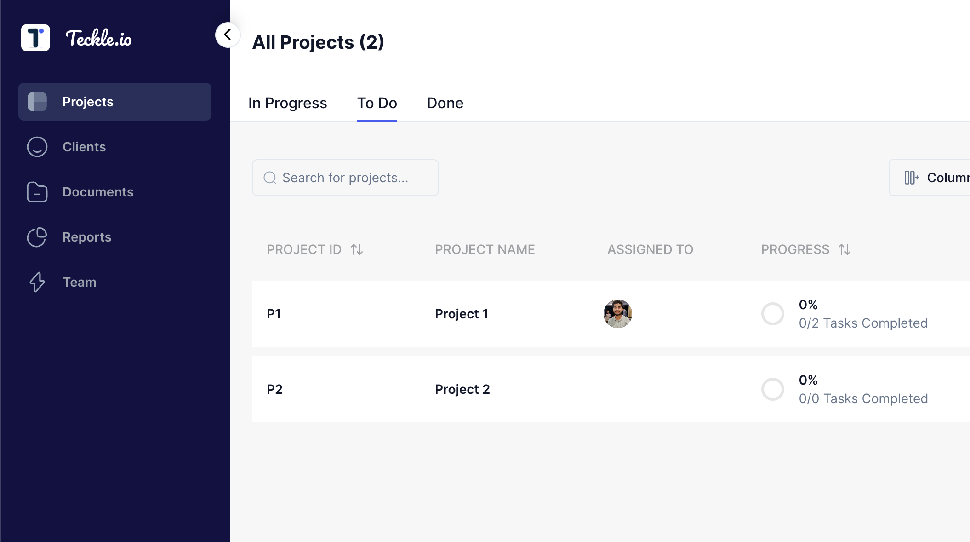970x542 pixels.
Task: Switch to the In Progress tab
Action: click(x=287, y=103)
